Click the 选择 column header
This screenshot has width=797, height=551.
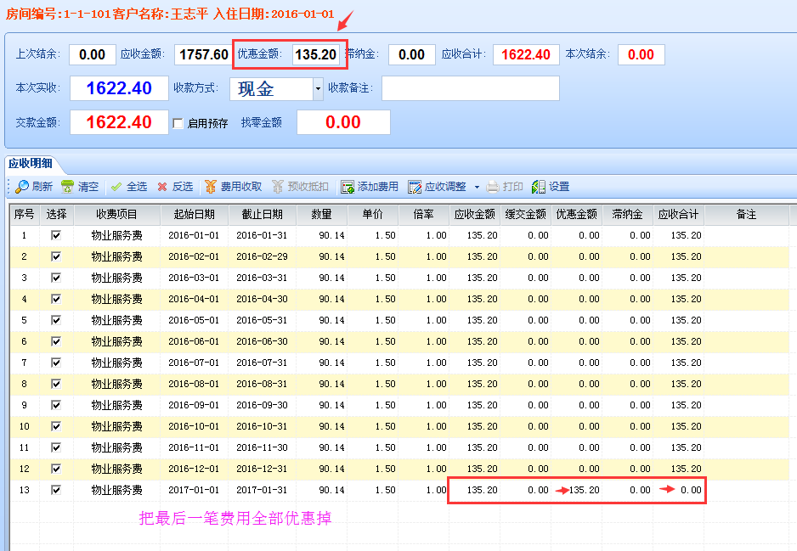point(56,215)
